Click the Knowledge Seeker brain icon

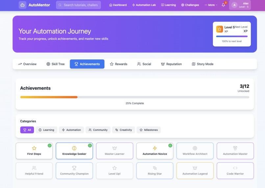(74, 148)
